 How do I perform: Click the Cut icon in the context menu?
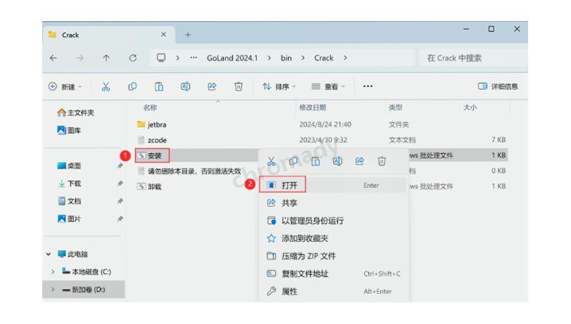click(271, 161)
